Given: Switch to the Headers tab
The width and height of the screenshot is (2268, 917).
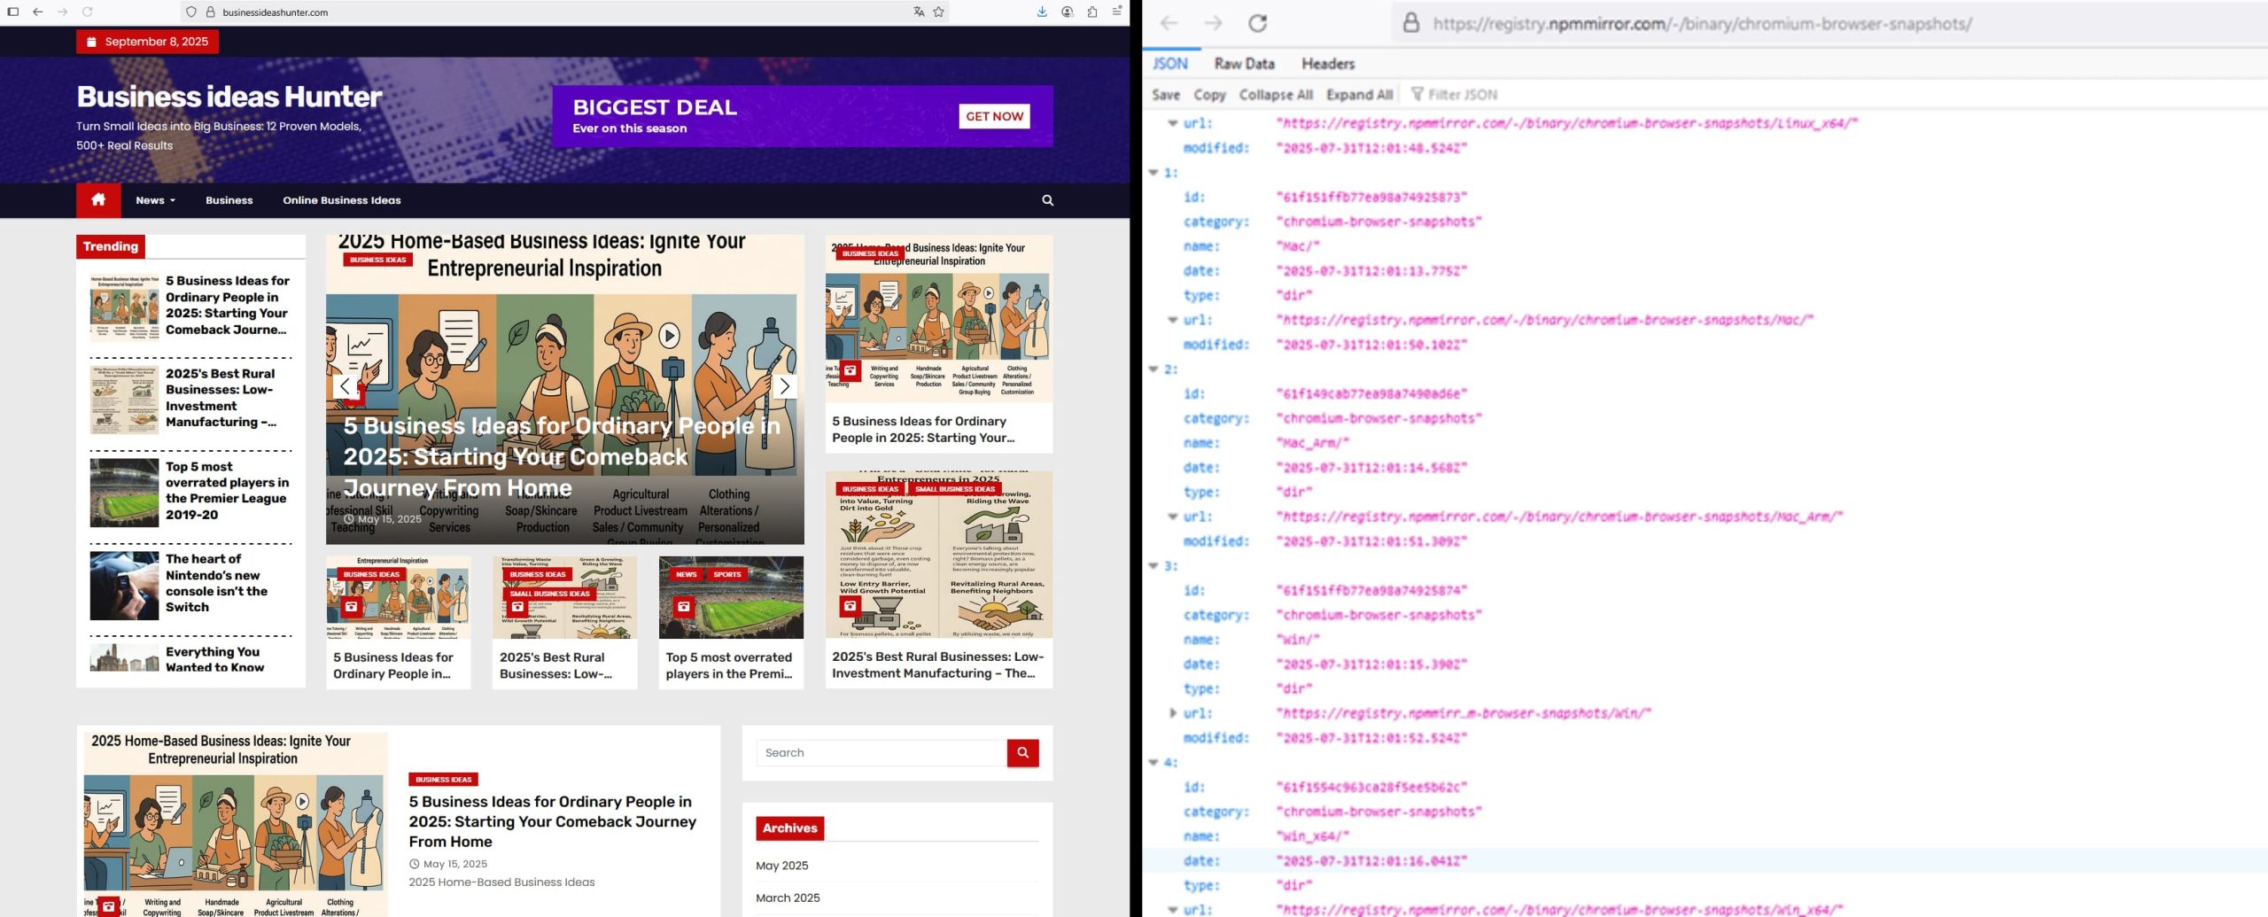Looking at the screenshot, I should 1327,64.
